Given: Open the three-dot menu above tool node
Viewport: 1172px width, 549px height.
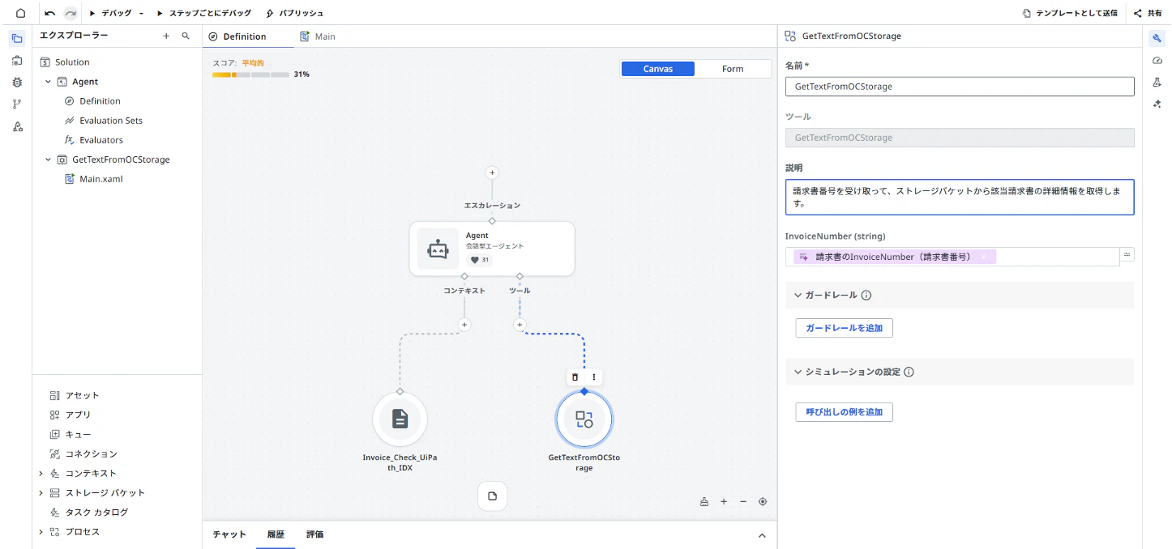Looking at the screenshot, I should [x=594, y=377].
